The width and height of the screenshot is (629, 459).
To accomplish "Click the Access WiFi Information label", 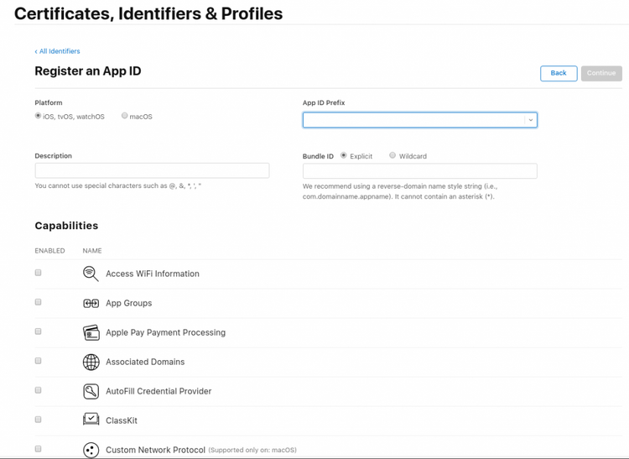I will point(153,274).
